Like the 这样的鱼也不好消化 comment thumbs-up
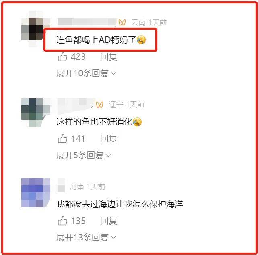Image resolution: width=258 pixels, height=255 pixels. coord(62,138)
